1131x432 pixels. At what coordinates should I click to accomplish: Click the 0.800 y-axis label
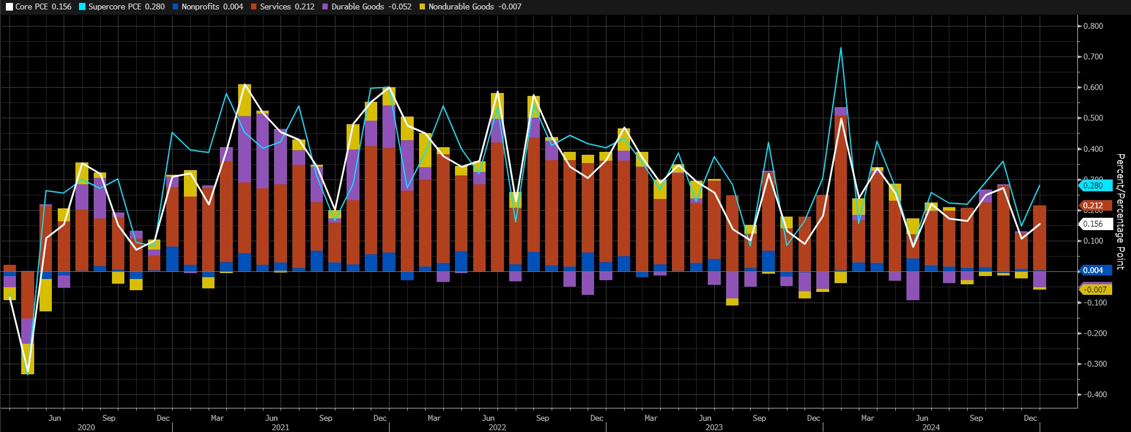point(1093,26)
